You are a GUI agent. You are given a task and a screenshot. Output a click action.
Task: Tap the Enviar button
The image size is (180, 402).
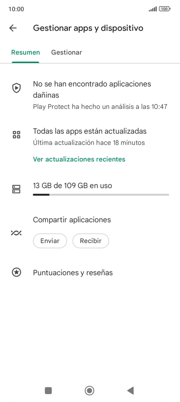coord(50,241)
